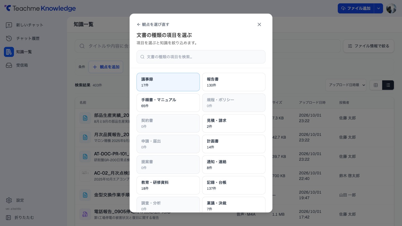Screen dimensions: 402x226
Task: Click 鈴木 啓太郎 in the 投稿者 column
Action: [x=349, y=176]
